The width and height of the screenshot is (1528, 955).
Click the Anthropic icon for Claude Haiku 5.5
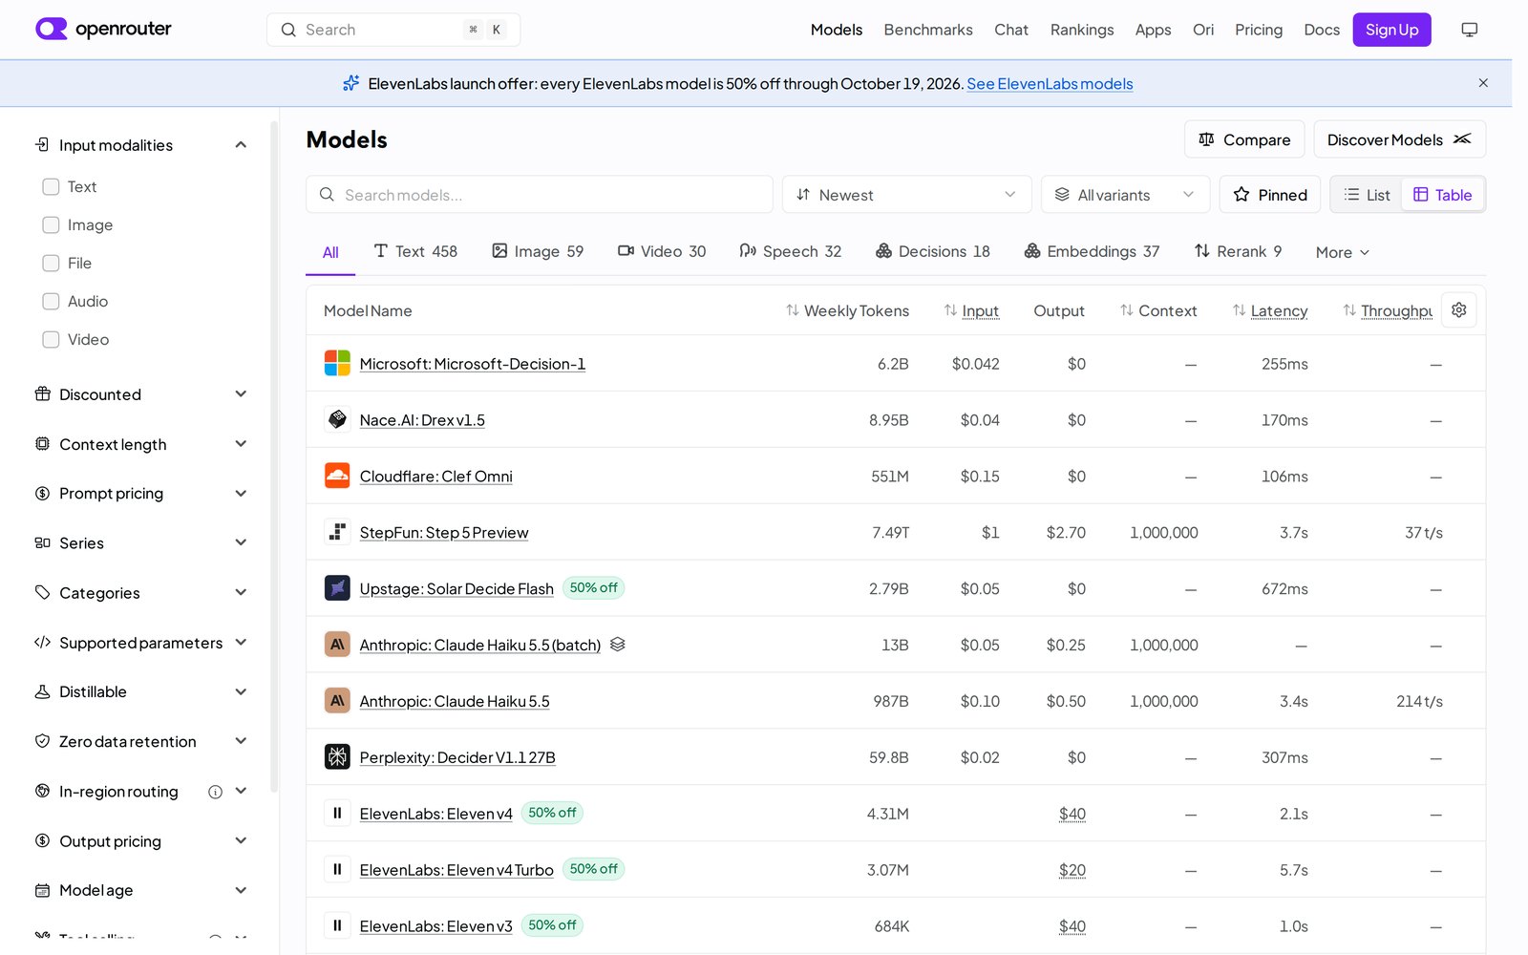[x=337, y=701]
